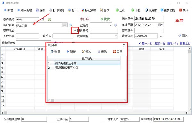Click the 客户编号 input field
192x123 pixels.
[27, 19]
